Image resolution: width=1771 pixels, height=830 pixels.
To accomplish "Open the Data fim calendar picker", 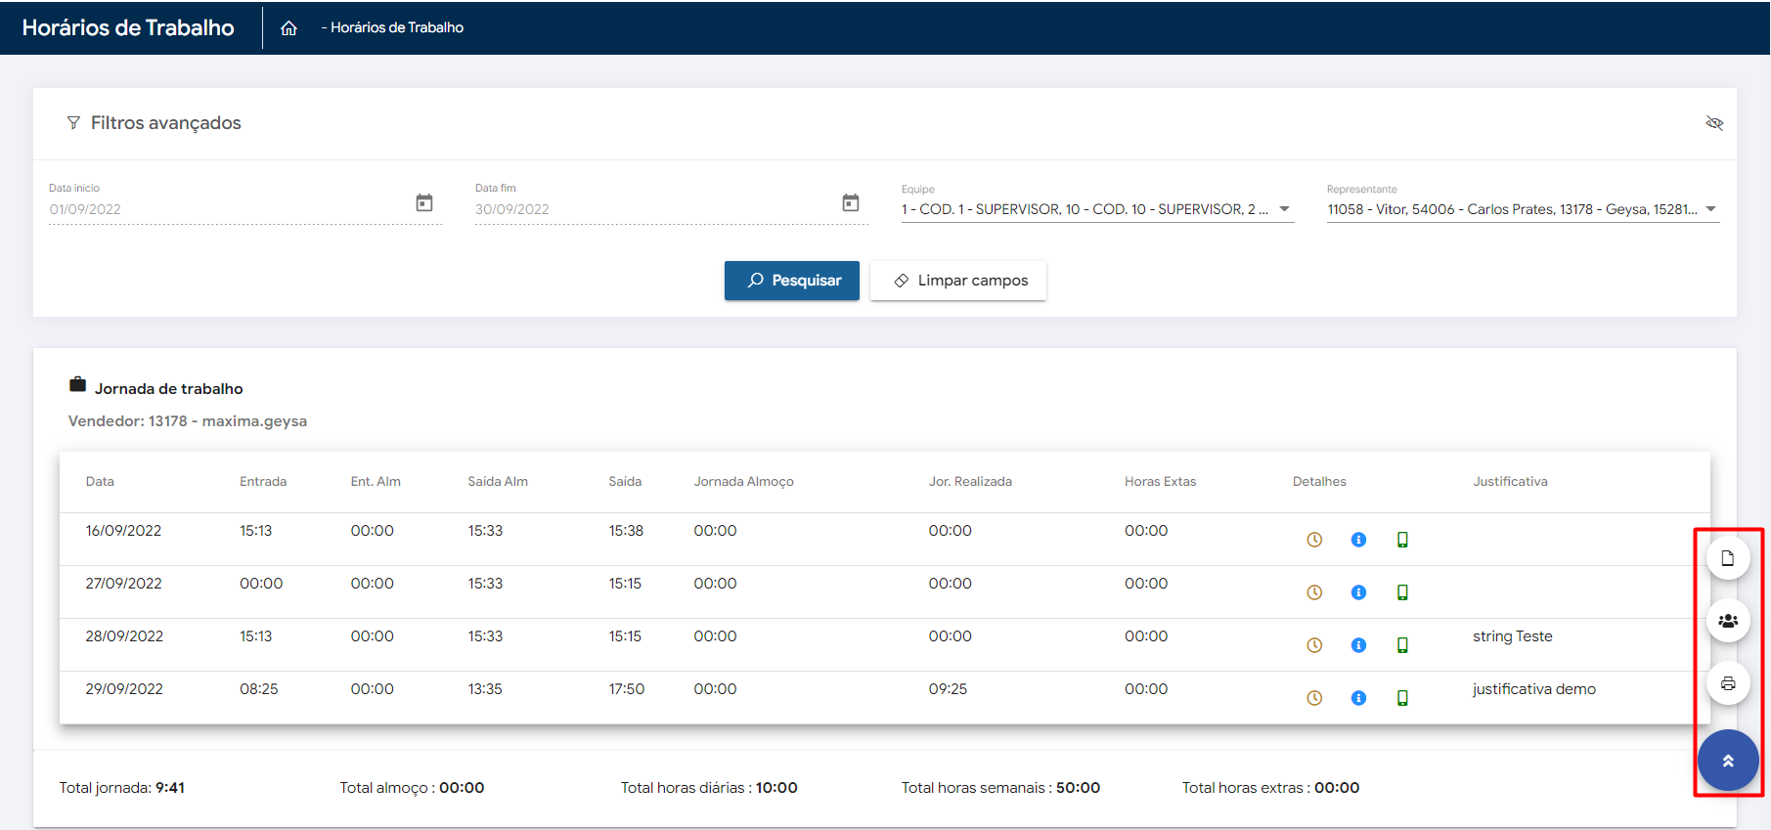I will [x=850, y=203].
